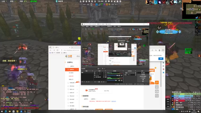201x113 pixels.
Task: Open Mic/Aux channel settings gear in OBS mixer
Action: [122, 76]
